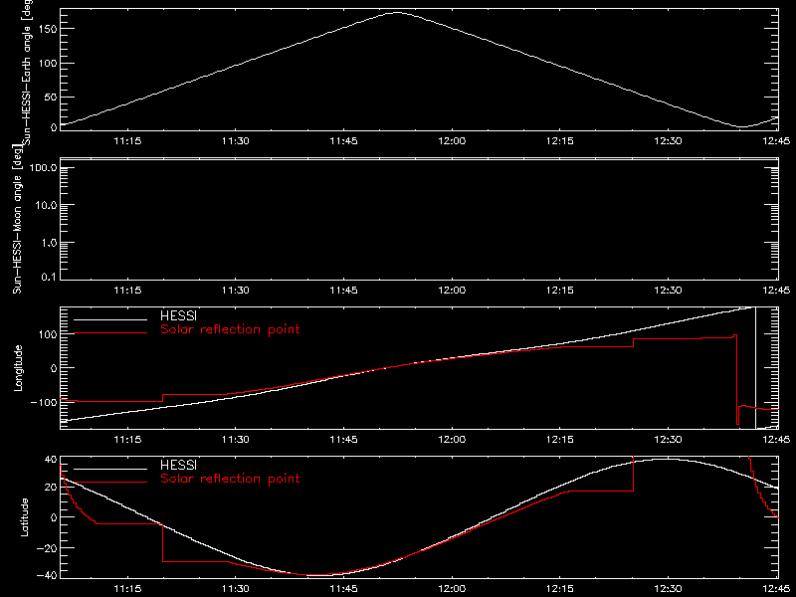Click 12:15 label under Longitude plot
796x597 pixels.
[x=560, y=439]
